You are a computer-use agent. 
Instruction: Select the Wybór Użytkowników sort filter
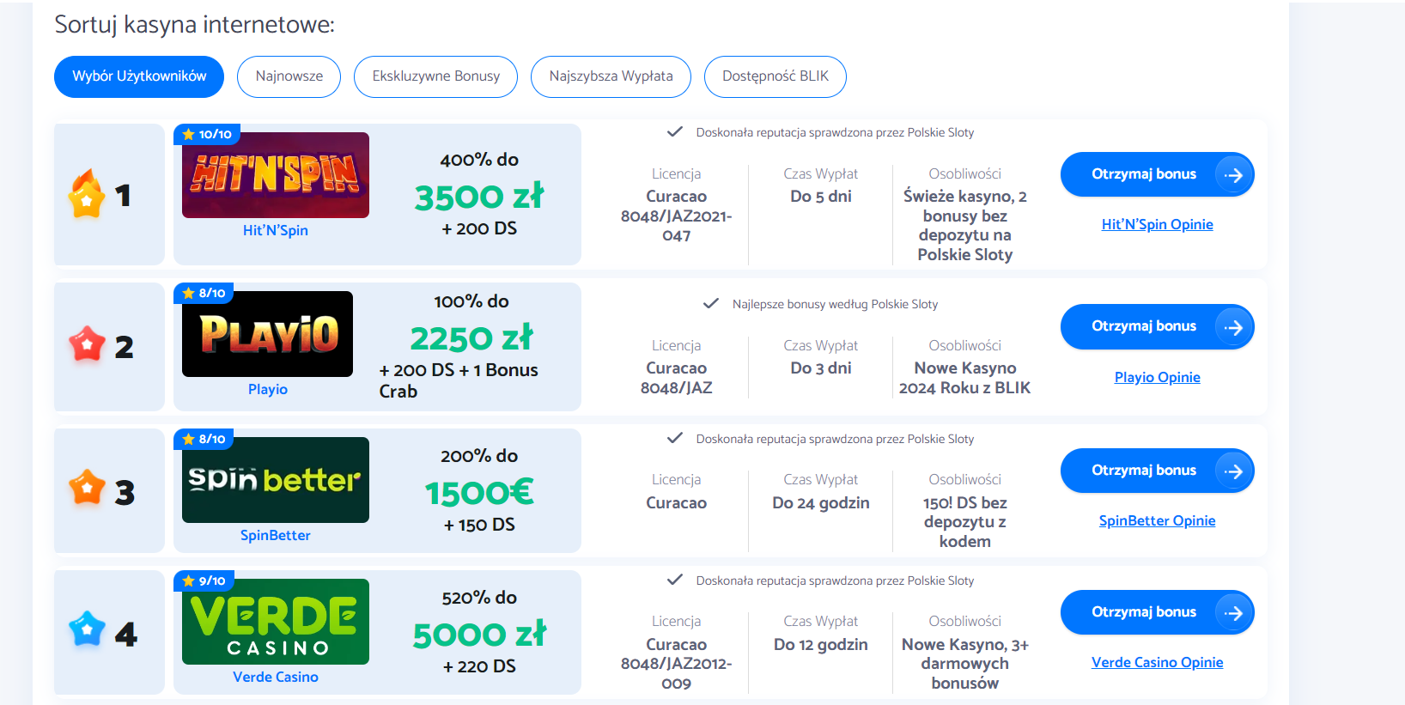pos(139,76)
